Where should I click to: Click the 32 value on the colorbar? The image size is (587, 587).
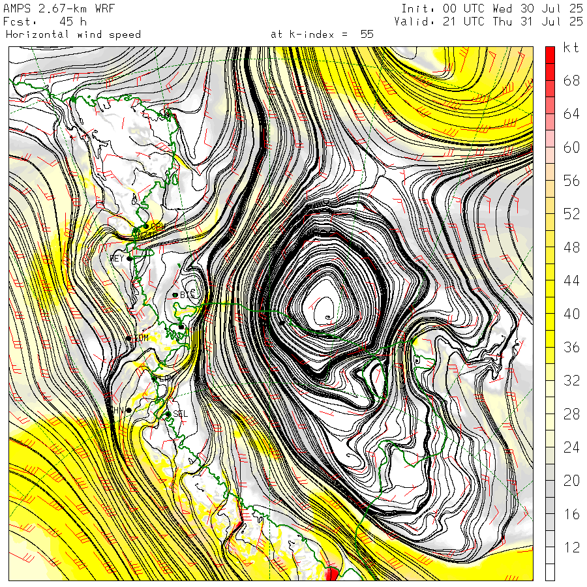coord(571,381)
